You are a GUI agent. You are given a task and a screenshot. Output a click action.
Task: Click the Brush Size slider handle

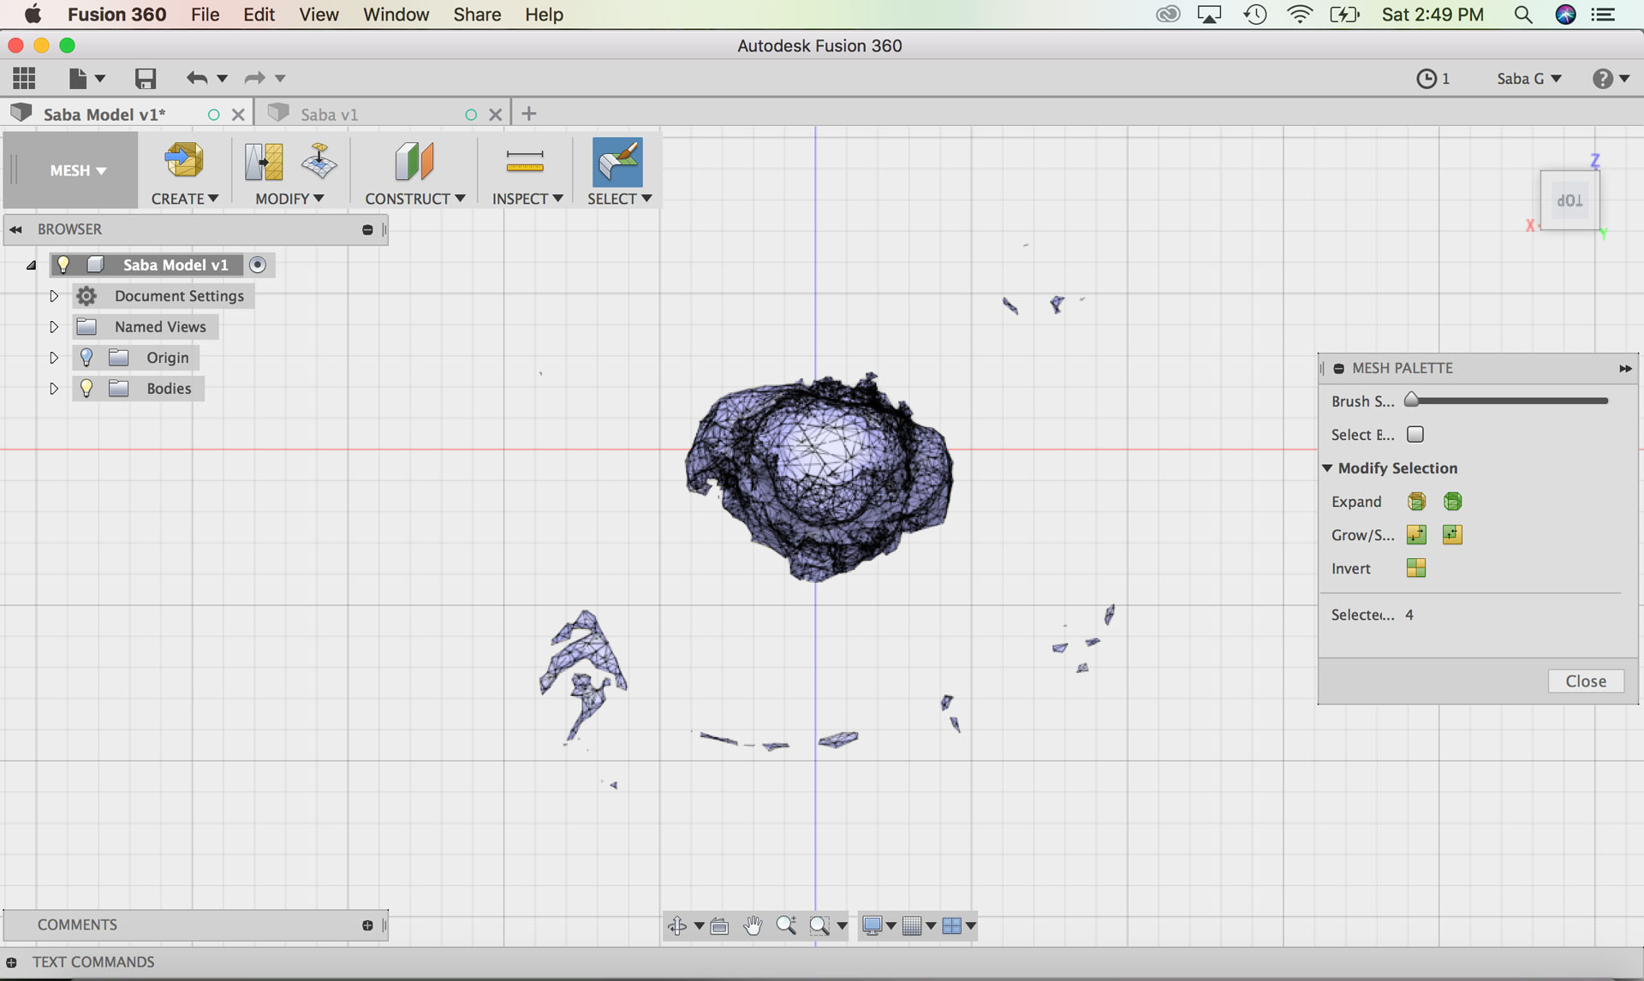[x=1412, y=401]
